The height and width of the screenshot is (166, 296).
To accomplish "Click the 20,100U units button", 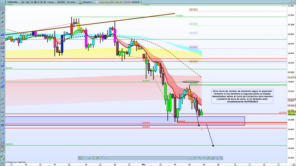I will tap(61, 2).
